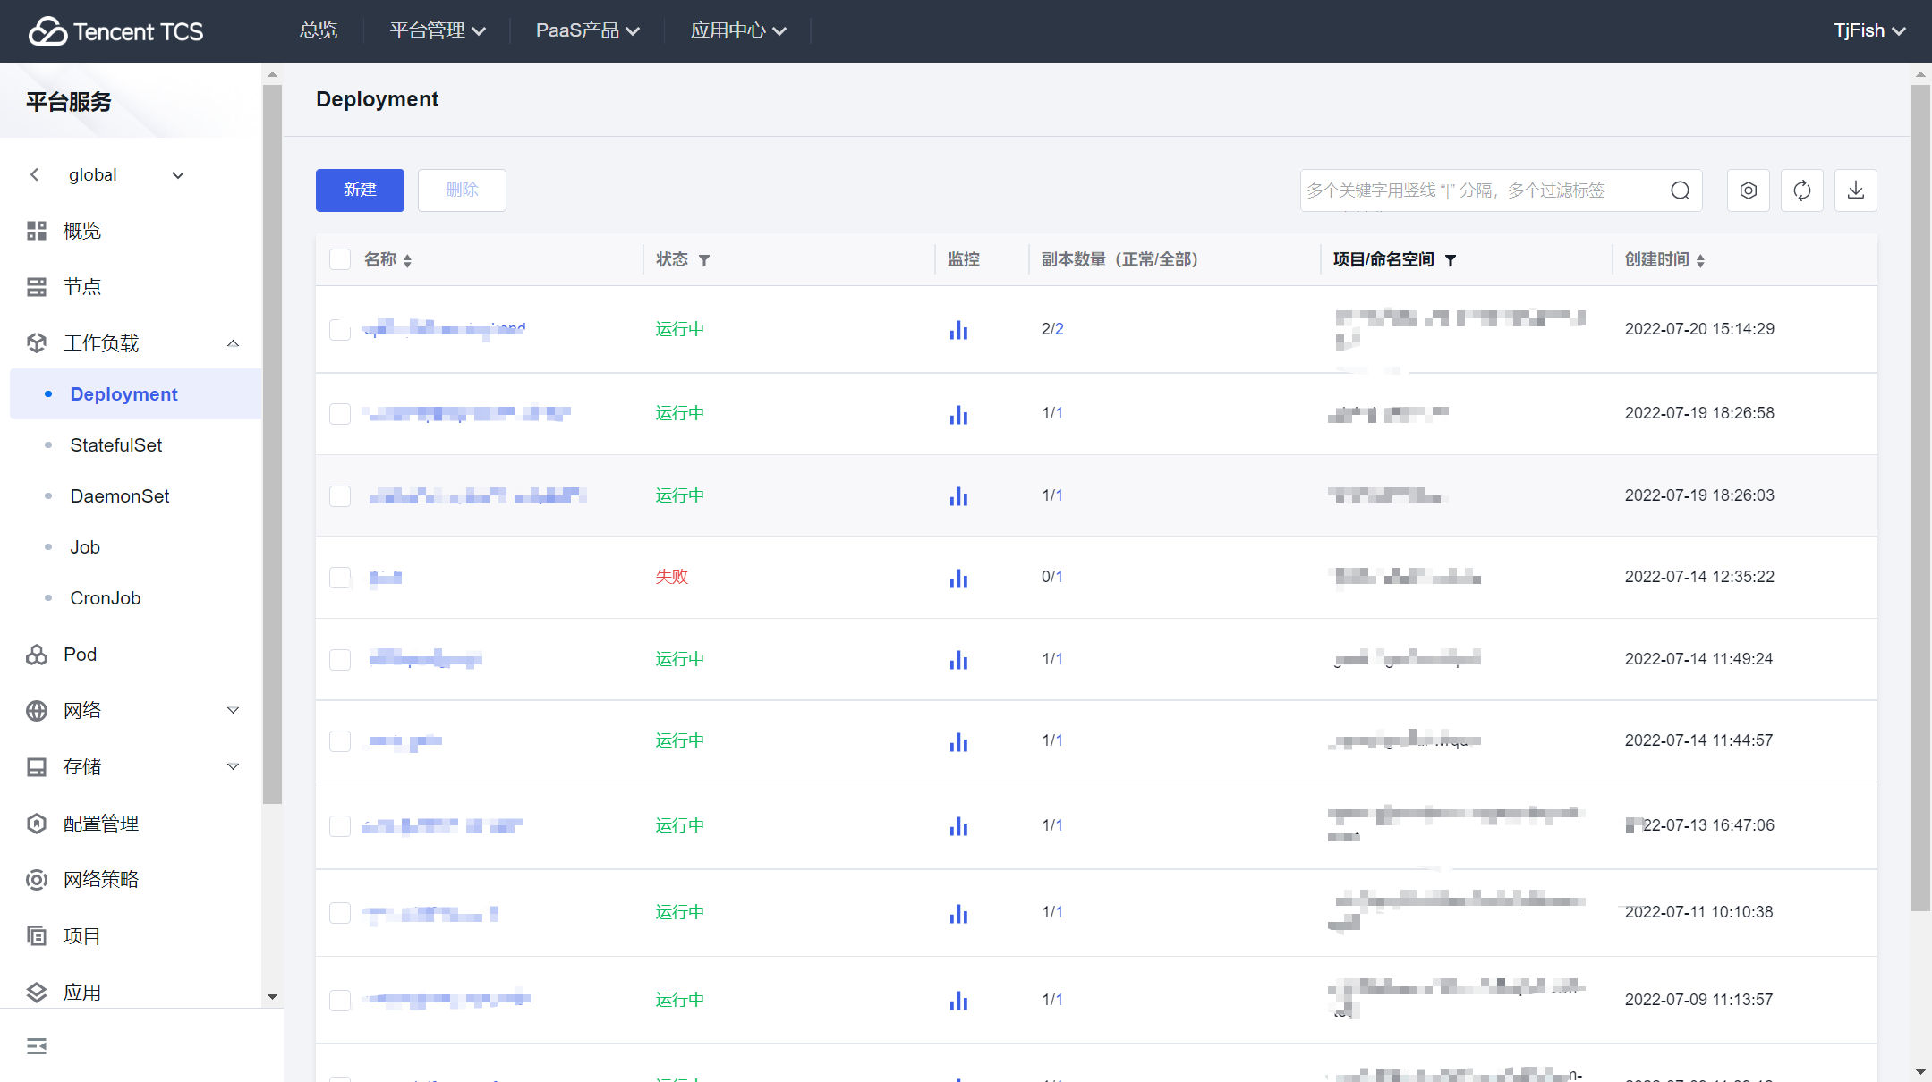Collapse sidebar using bottom menu icon

tap(37, 1045)
